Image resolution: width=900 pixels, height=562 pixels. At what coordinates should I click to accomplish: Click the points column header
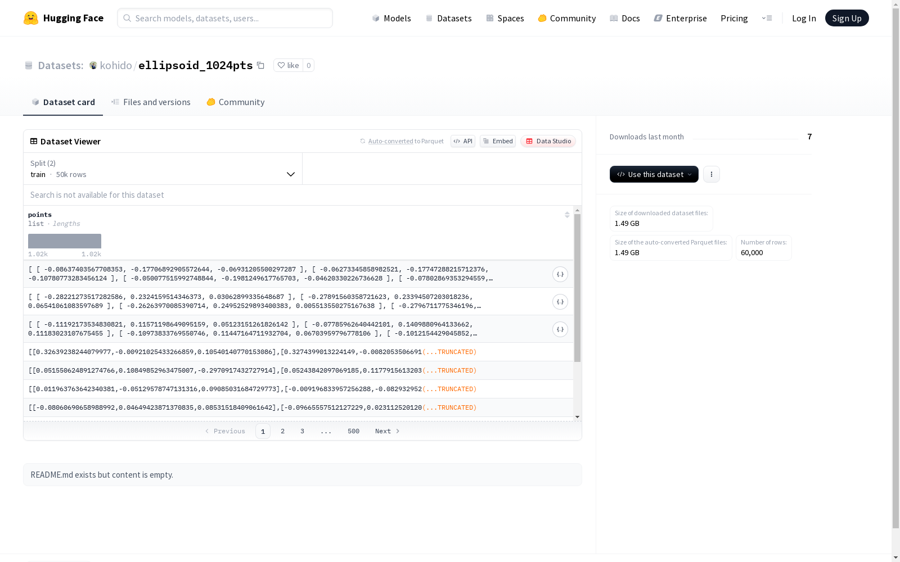pyautogui.click(x=40, y=215)
